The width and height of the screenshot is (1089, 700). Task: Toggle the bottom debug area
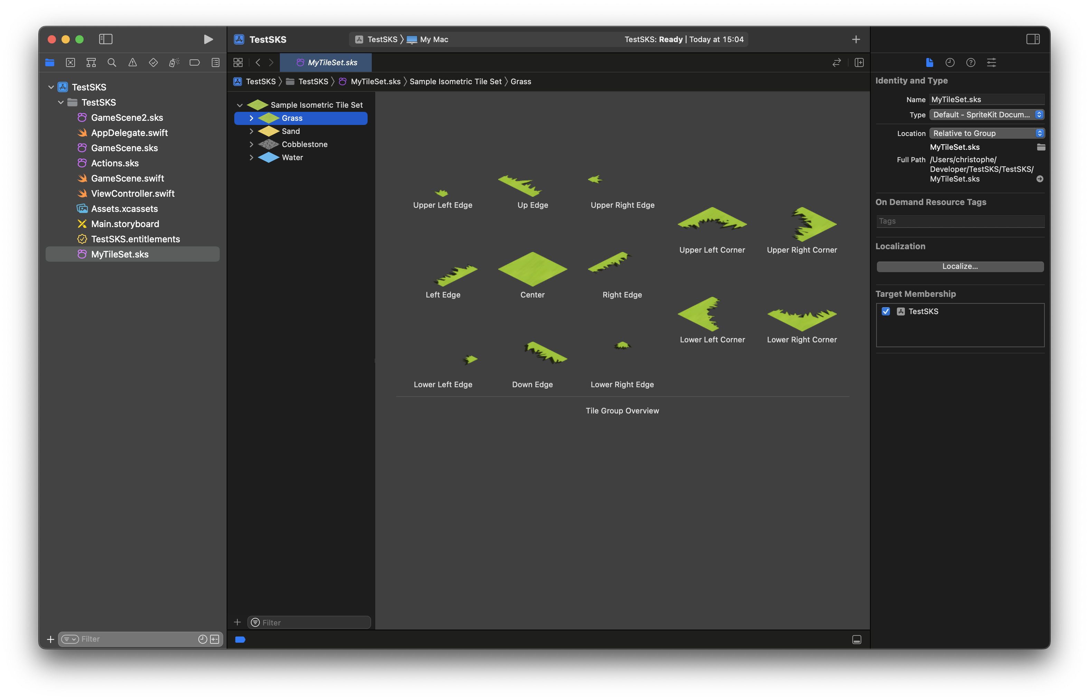coord(856,640)
